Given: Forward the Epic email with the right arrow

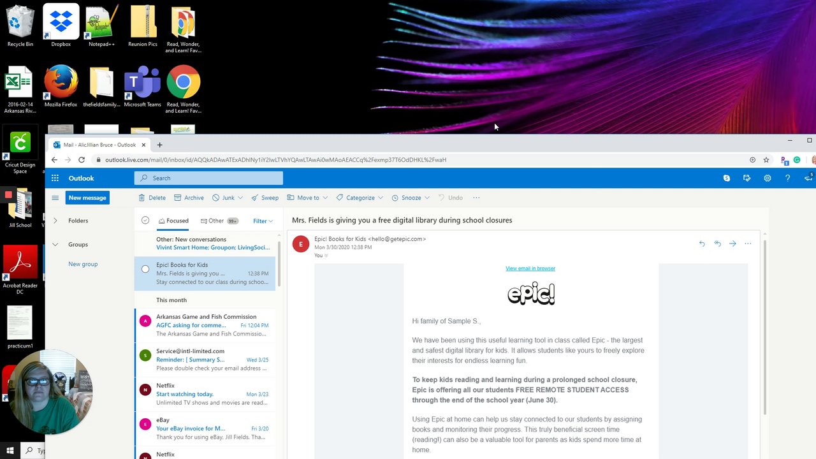Looking at the screenshot, I should tap(732, 244).
